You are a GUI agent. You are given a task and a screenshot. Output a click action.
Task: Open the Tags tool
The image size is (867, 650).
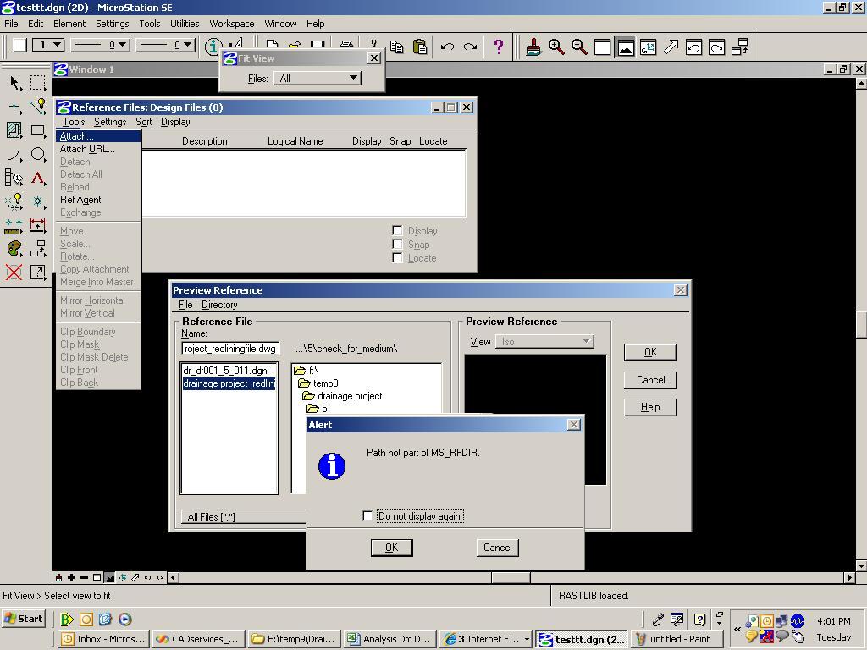point(15,178)
